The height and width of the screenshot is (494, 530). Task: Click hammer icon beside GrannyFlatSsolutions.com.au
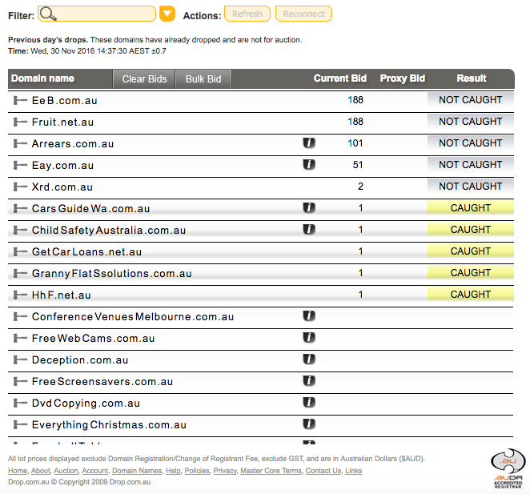(20, 274)
